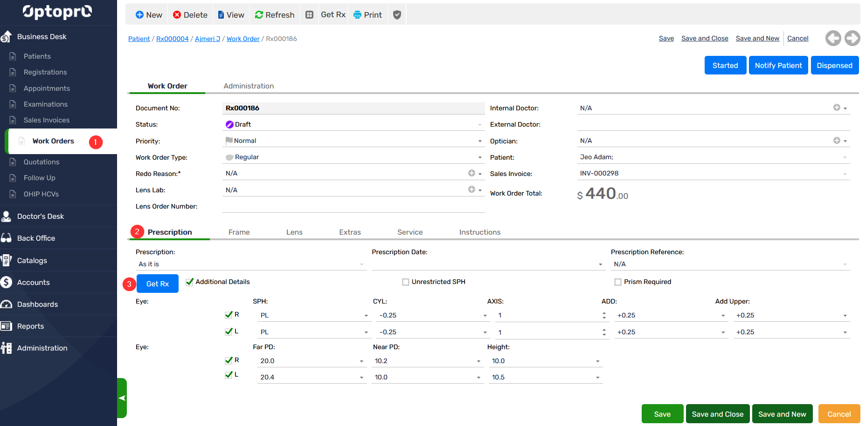Open Doctor's Desk in sidebar

pyautogui.click(x=41, y=216)
